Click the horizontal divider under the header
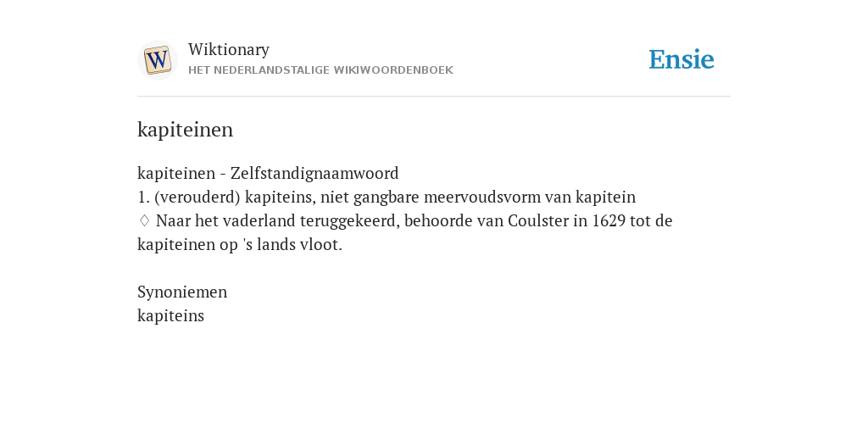 [x=434, y=97]
